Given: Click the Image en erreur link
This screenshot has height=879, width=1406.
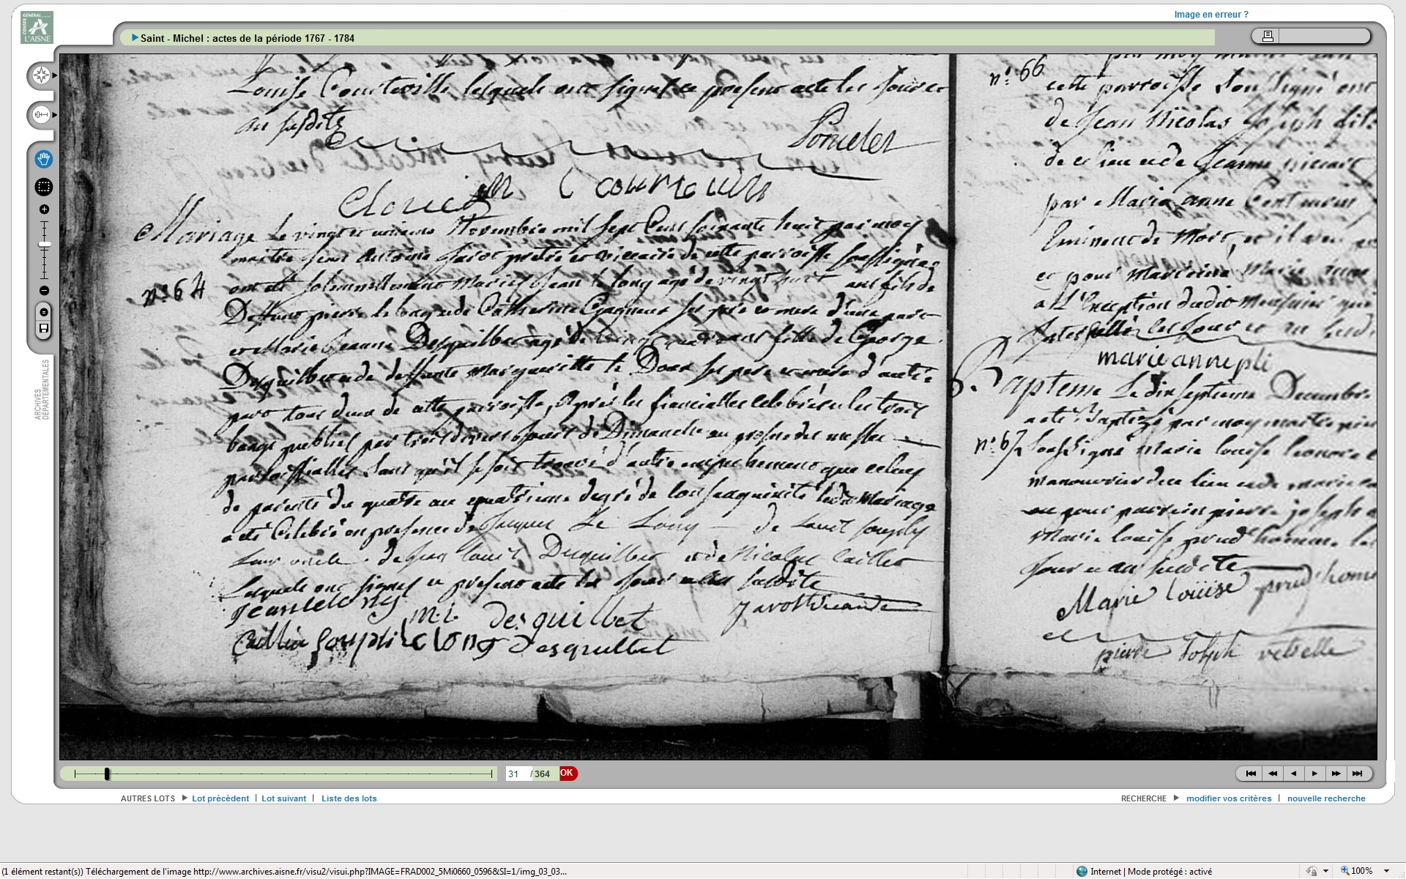Looking at the screenshot, I should pos(1211,15).
